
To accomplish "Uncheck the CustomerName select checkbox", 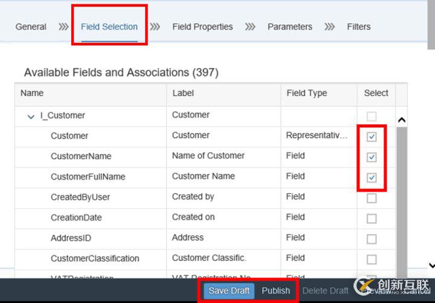I will coord(372,158).
